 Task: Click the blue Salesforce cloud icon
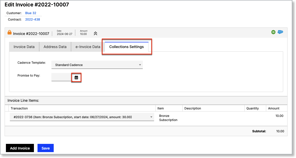tap(280, 32)
